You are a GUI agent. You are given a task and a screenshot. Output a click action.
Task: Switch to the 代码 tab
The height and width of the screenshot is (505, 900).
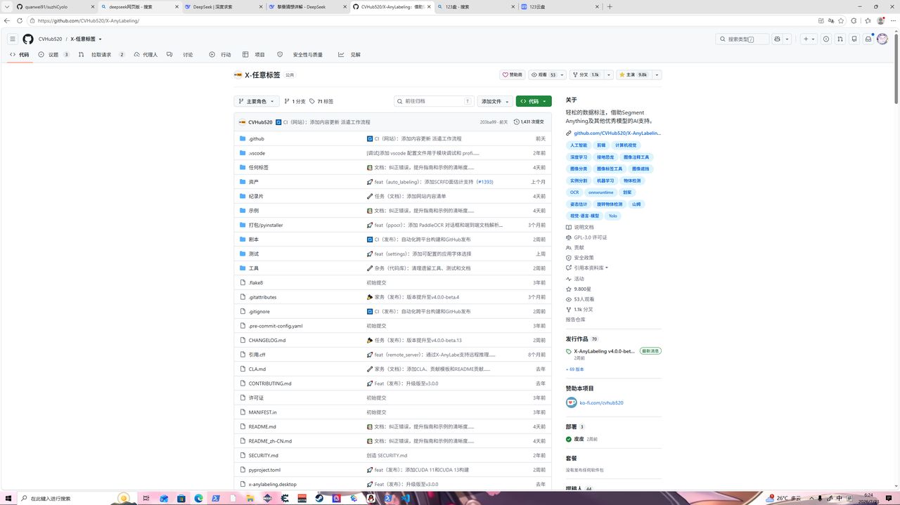[20, 54]
